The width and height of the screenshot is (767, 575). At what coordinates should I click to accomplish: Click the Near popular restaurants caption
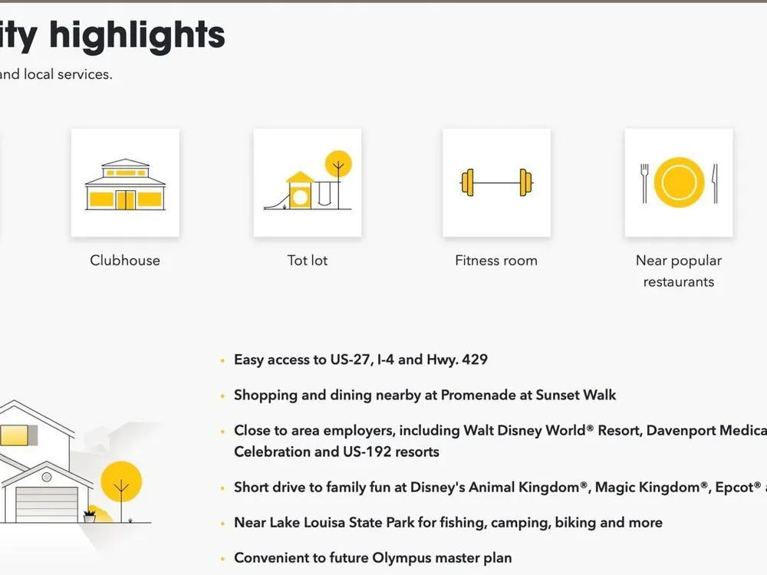tap(679, 271)
